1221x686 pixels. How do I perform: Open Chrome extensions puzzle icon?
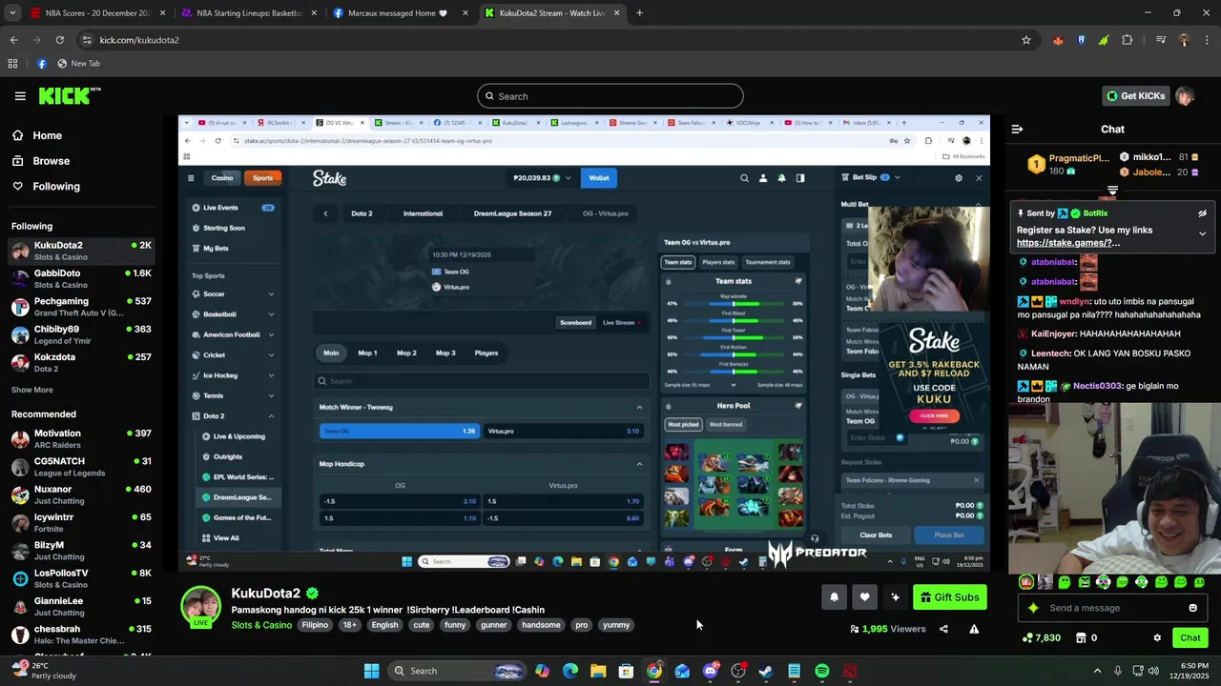coord(1128,40)
